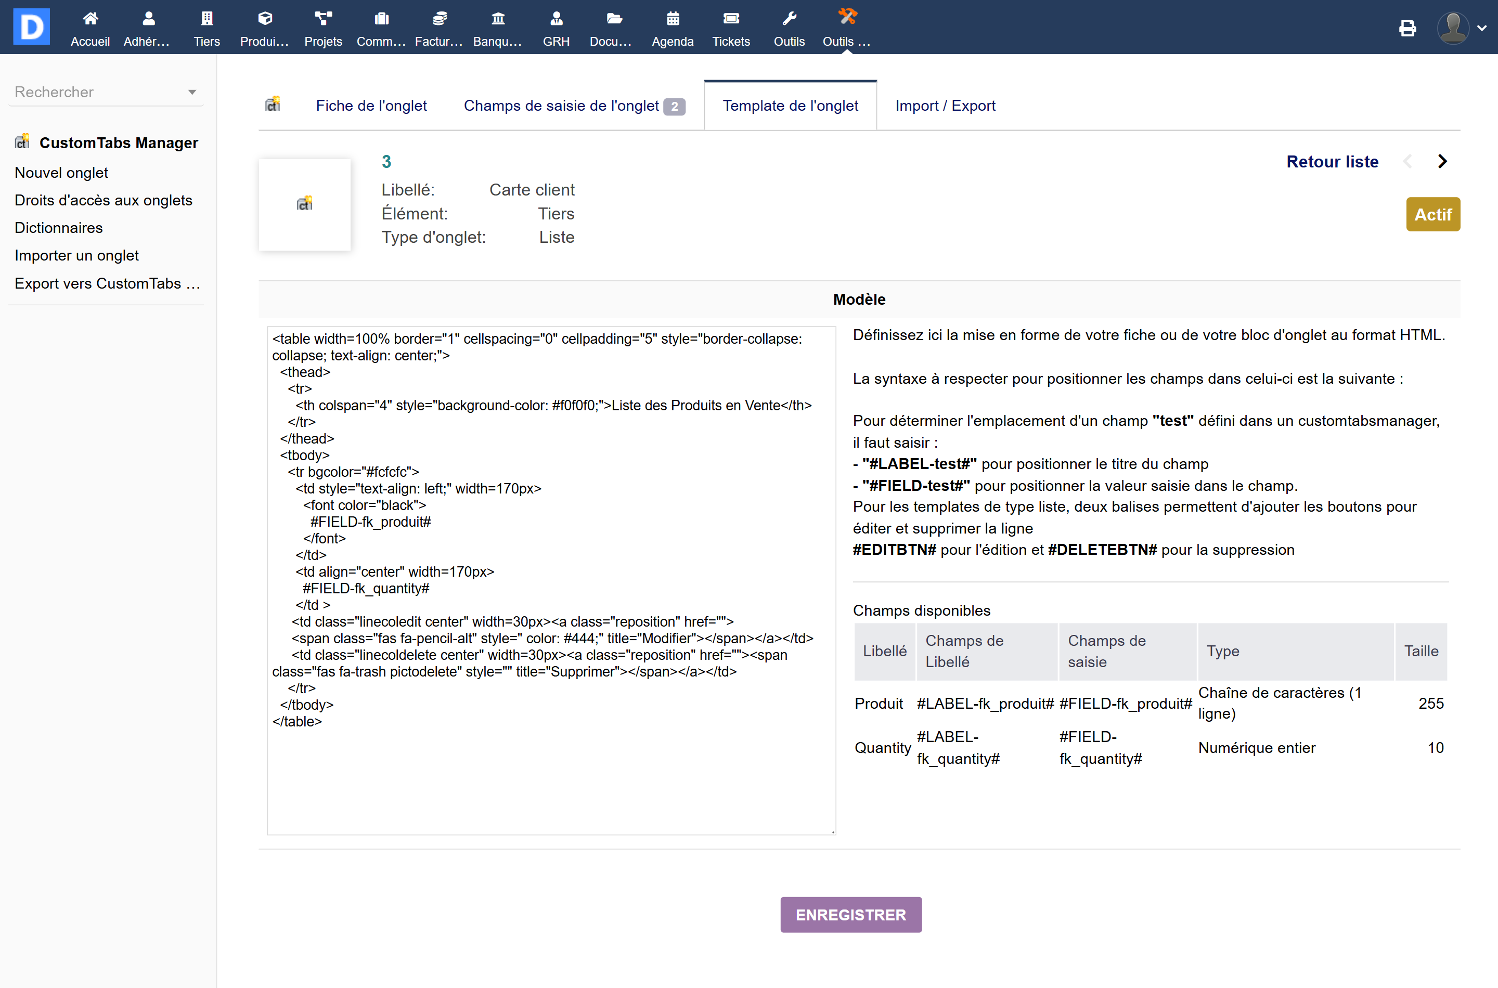Toggle the Actif status badge
Viewport: 1498px width, 988px height.
pos(1432,214)
